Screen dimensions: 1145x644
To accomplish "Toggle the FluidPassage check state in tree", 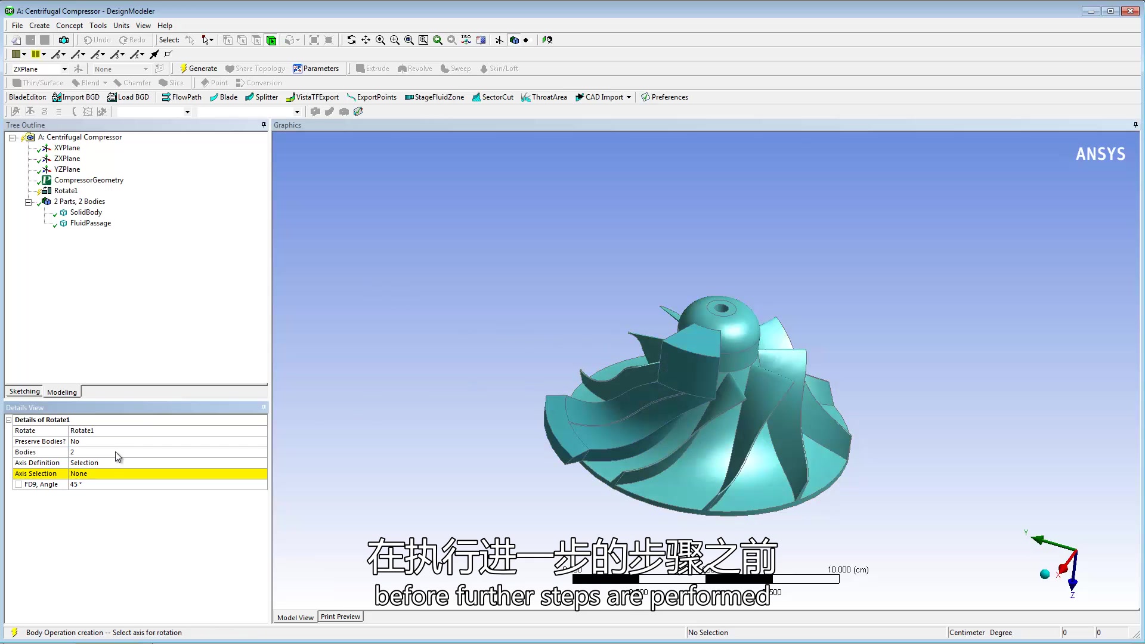I will pos(54,224).
